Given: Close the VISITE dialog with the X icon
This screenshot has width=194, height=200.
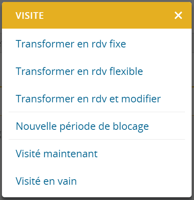Looking at the screenshot, I should click(178, 15).
